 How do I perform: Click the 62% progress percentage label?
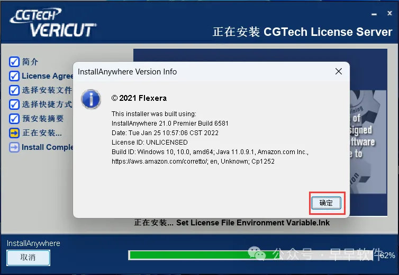[x=387, y=255]
